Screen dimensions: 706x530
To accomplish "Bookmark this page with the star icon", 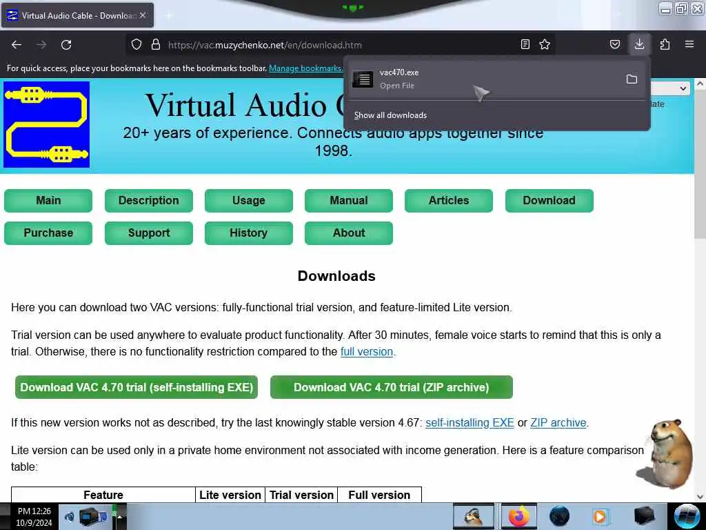I will point(545,44).
